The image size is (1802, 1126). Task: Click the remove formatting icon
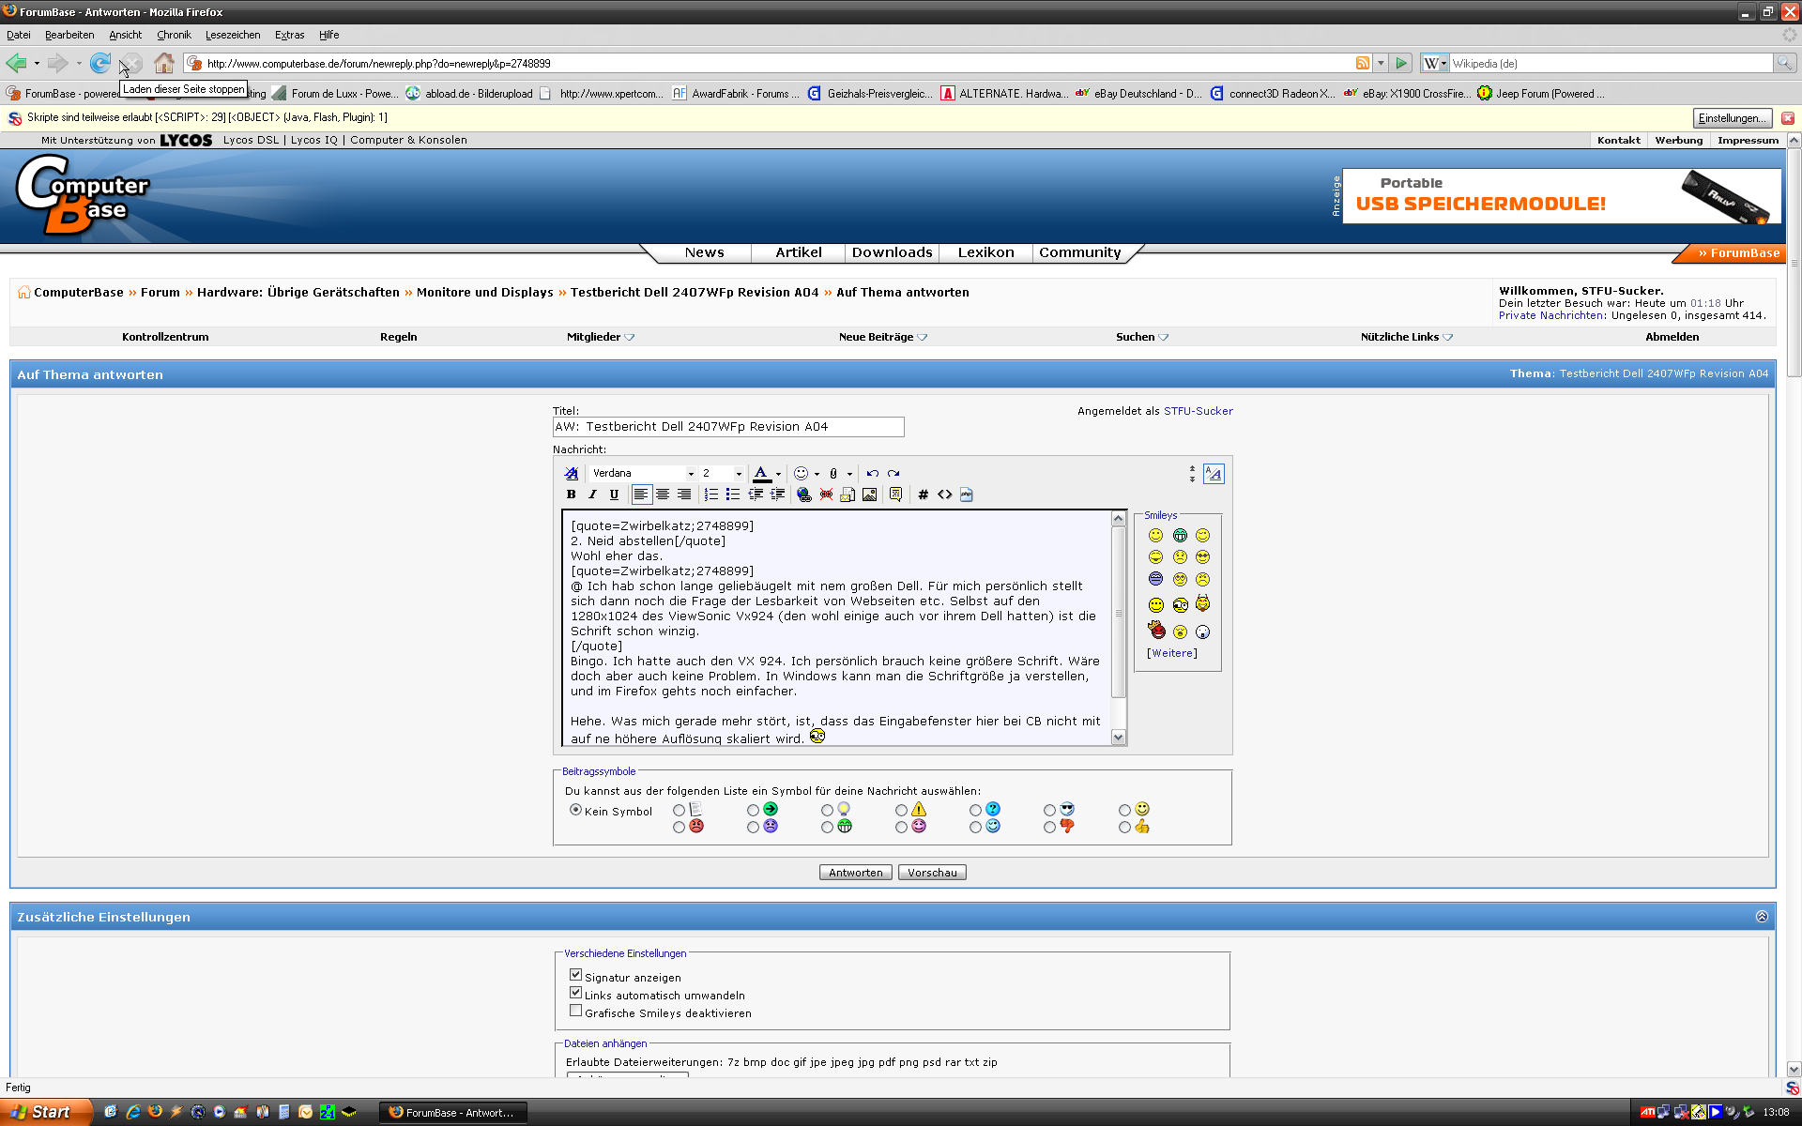tap(571, 474)
